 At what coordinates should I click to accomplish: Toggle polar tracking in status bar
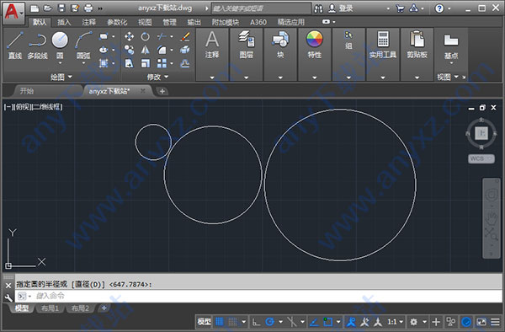click(270, 321)
